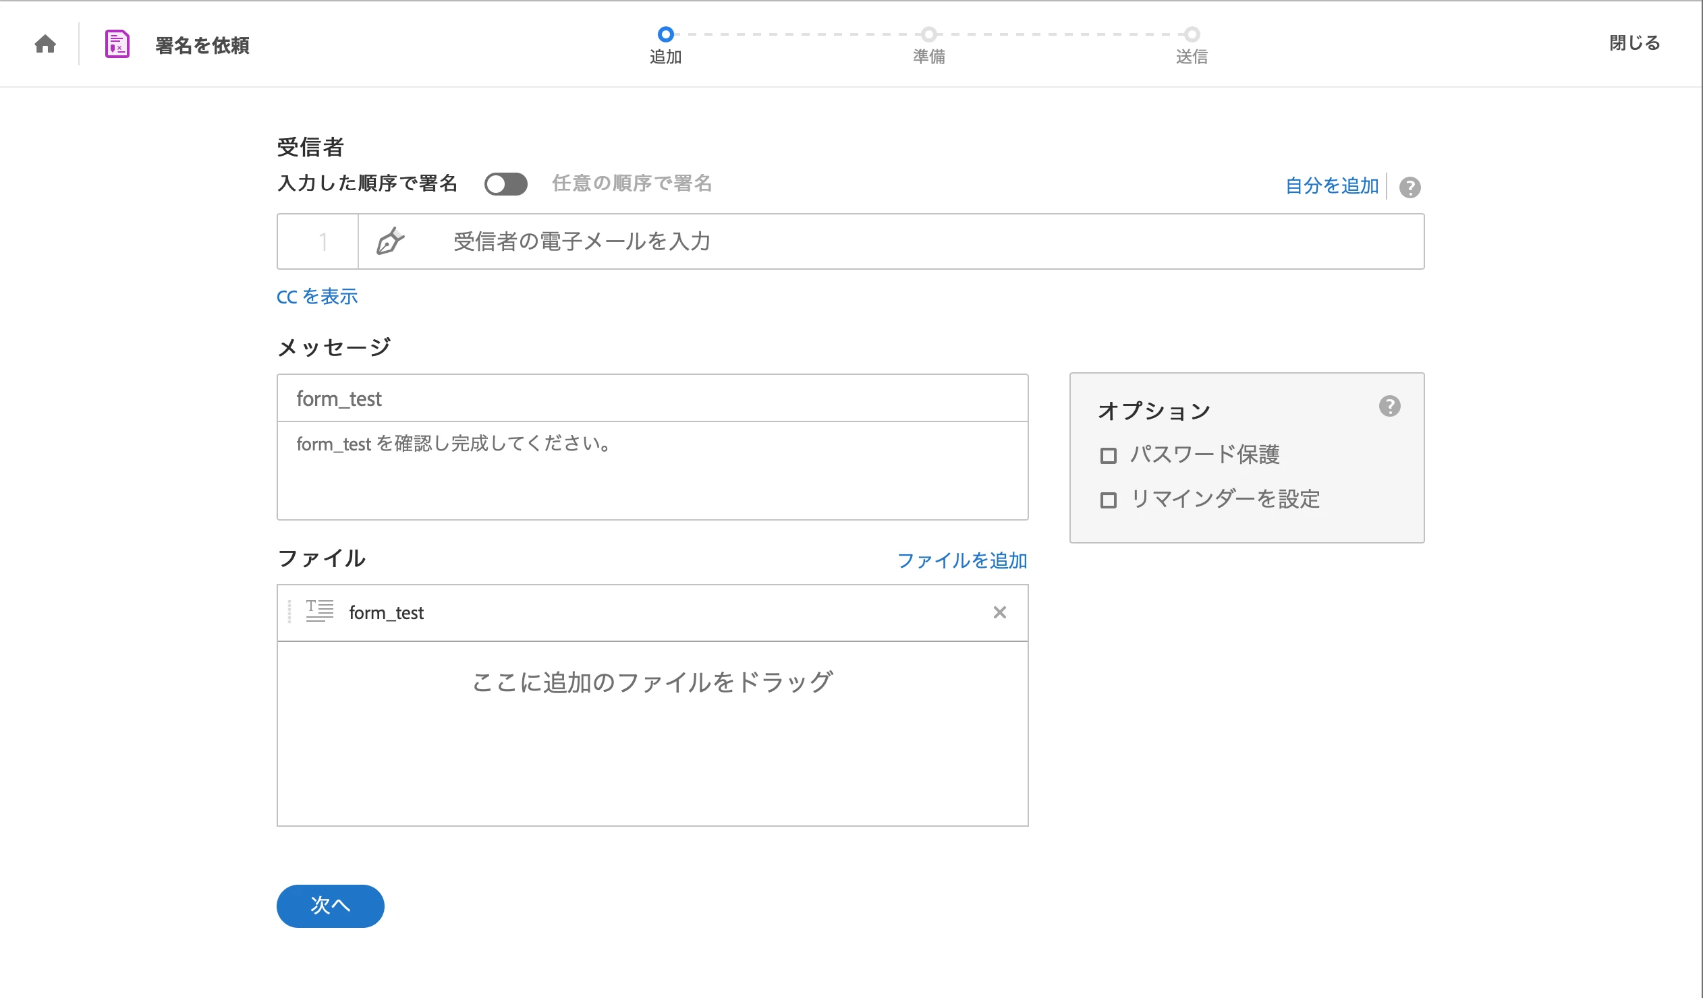Remove form_test file with the X icon

[x=999, y=612]
